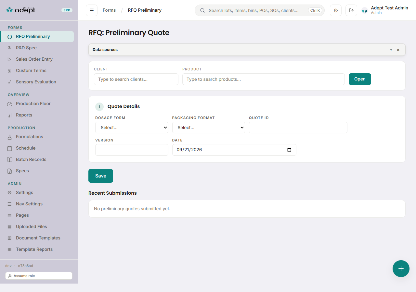Click the Client search field
Screen dimensions: 416x292
[x=136, y=79]
